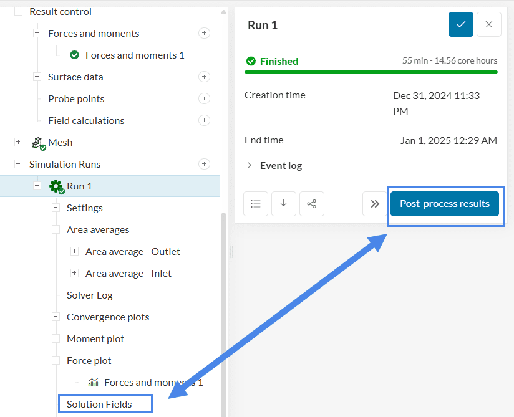Add new Surface data with plus icon
The height and width of the screenshot is (417, 514).
[x=204, y=77]
